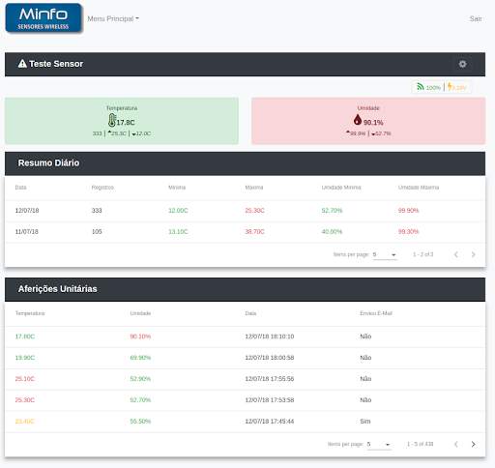The width and height of the screenshot is (495, 468).
Task: Click the green signal strength icon
Action: [421, 87]
